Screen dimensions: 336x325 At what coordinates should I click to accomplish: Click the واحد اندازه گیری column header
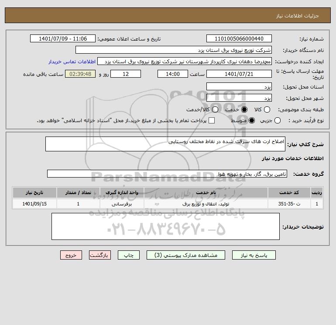point(122,192)
